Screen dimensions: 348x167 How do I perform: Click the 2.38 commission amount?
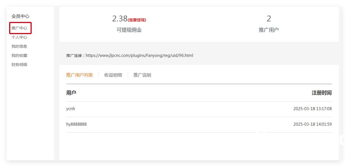coord(120,19)
